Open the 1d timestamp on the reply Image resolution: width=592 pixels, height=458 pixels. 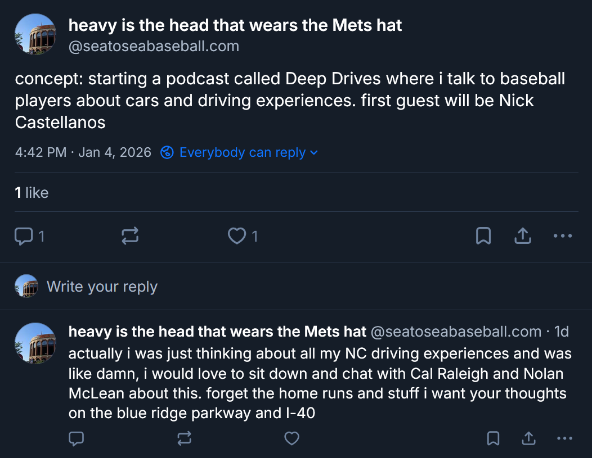pos(561,332)
